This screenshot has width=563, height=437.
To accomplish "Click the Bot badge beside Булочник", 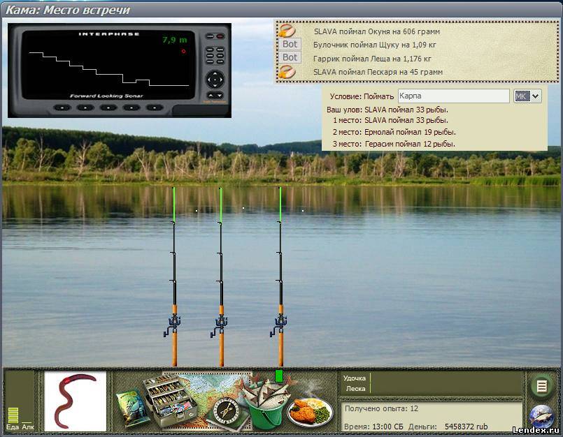I will click(x=290, y=44).
